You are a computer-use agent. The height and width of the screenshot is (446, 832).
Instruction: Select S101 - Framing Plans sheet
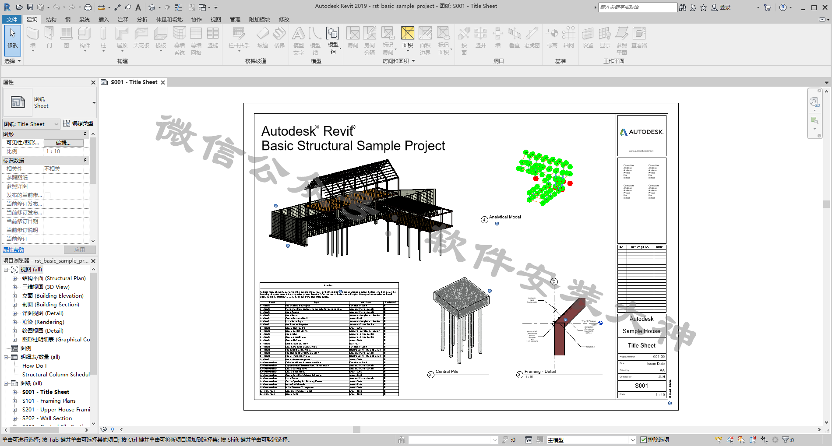pos(49,401)
